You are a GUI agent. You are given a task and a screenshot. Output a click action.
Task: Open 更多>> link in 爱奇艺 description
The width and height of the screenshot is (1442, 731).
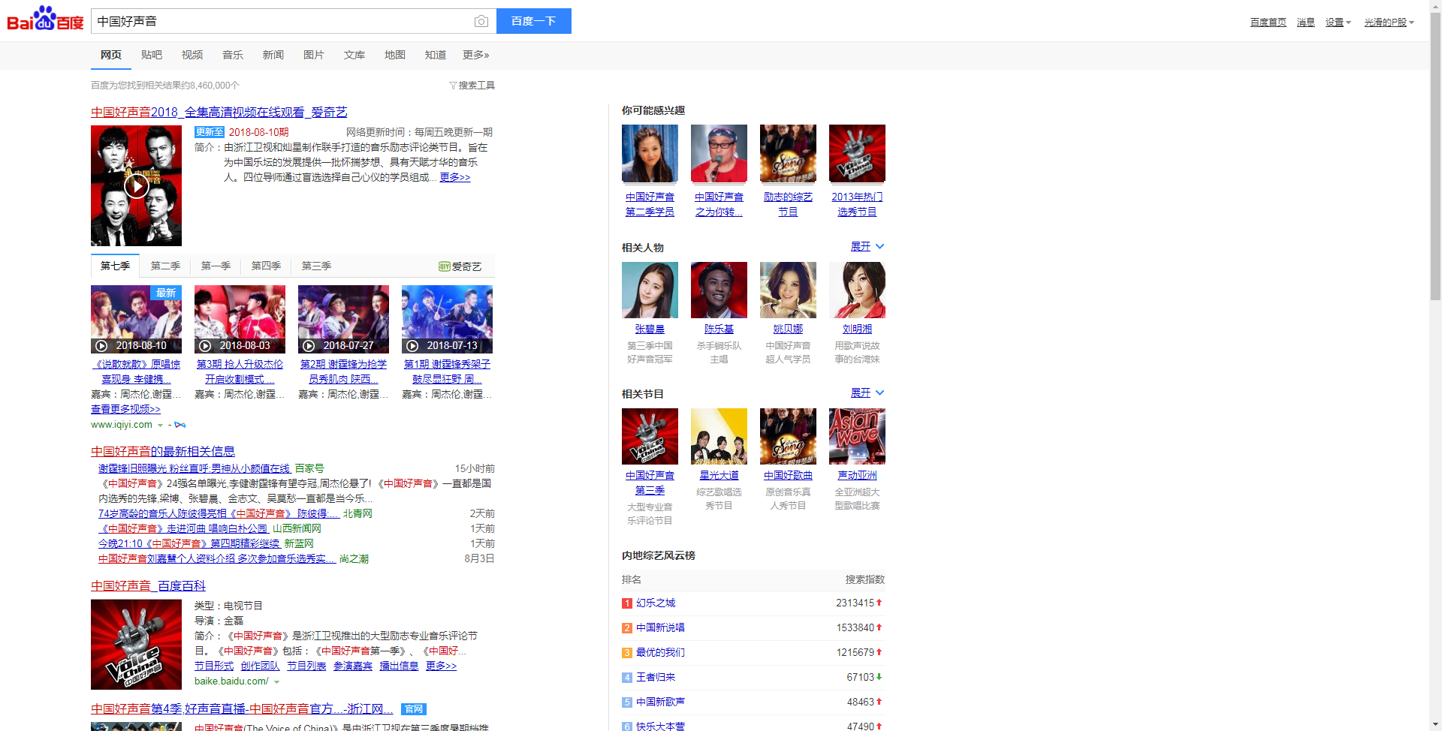tap(455, 177)
